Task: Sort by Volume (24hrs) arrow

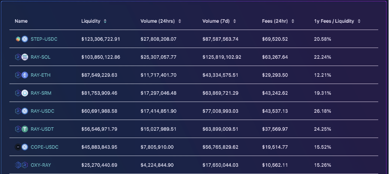Action: click(x=179, y=21)
